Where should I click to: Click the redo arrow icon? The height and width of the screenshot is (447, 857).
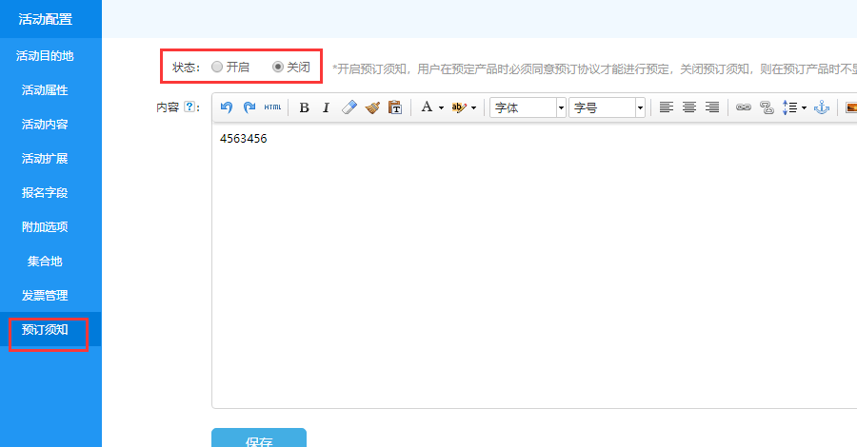[x=249, y=107]
